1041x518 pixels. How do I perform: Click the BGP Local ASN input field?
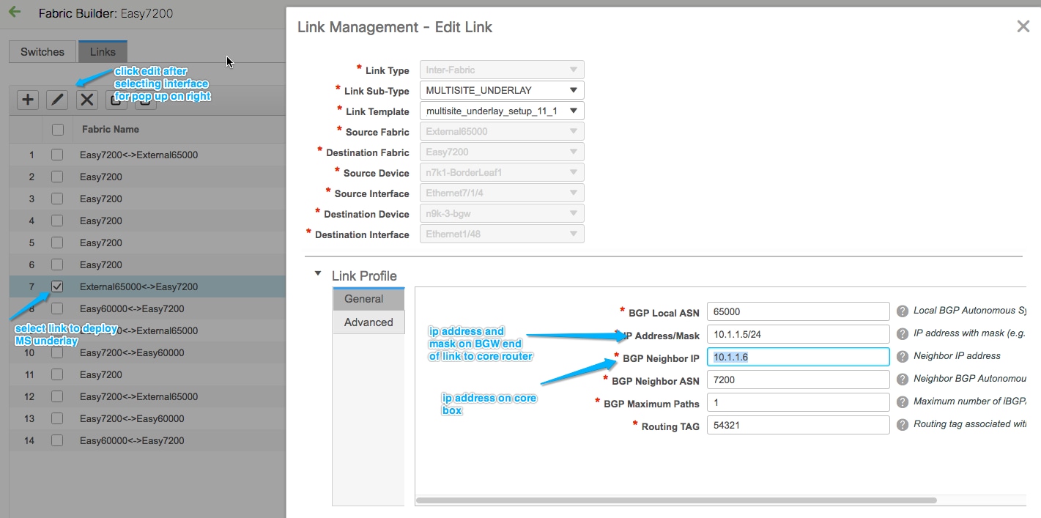tap(798, 311)
